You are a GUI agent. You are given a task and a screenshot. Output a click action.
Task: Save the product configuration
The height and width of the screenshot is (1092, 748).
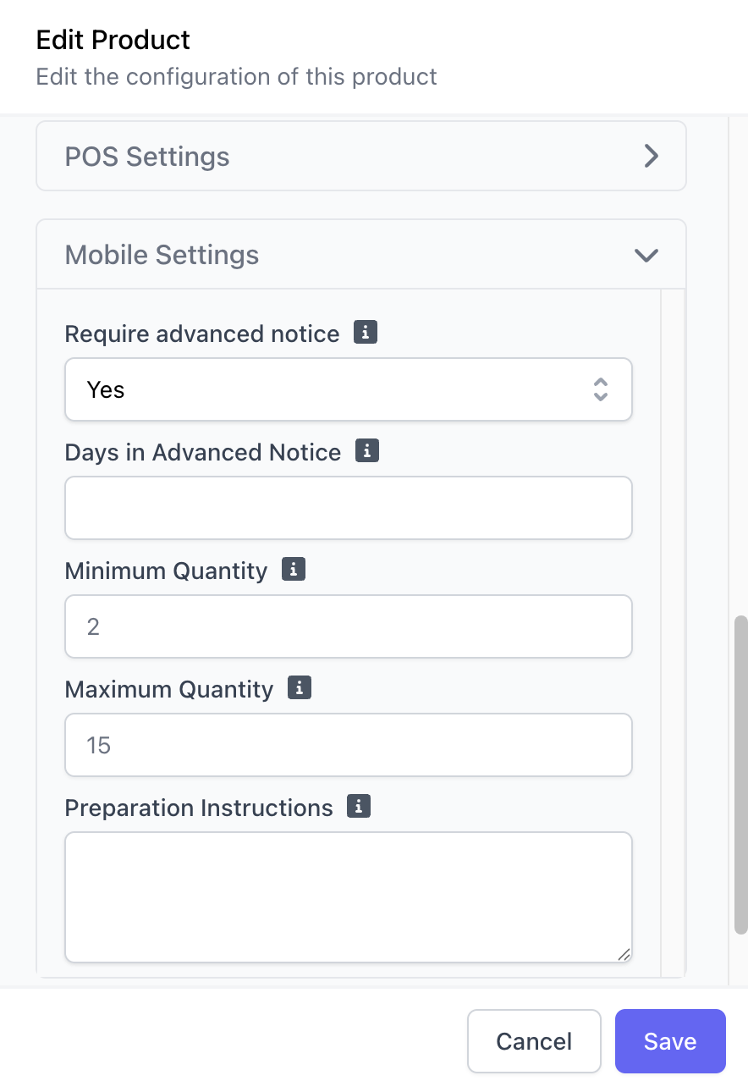(x=670, y=1041)
